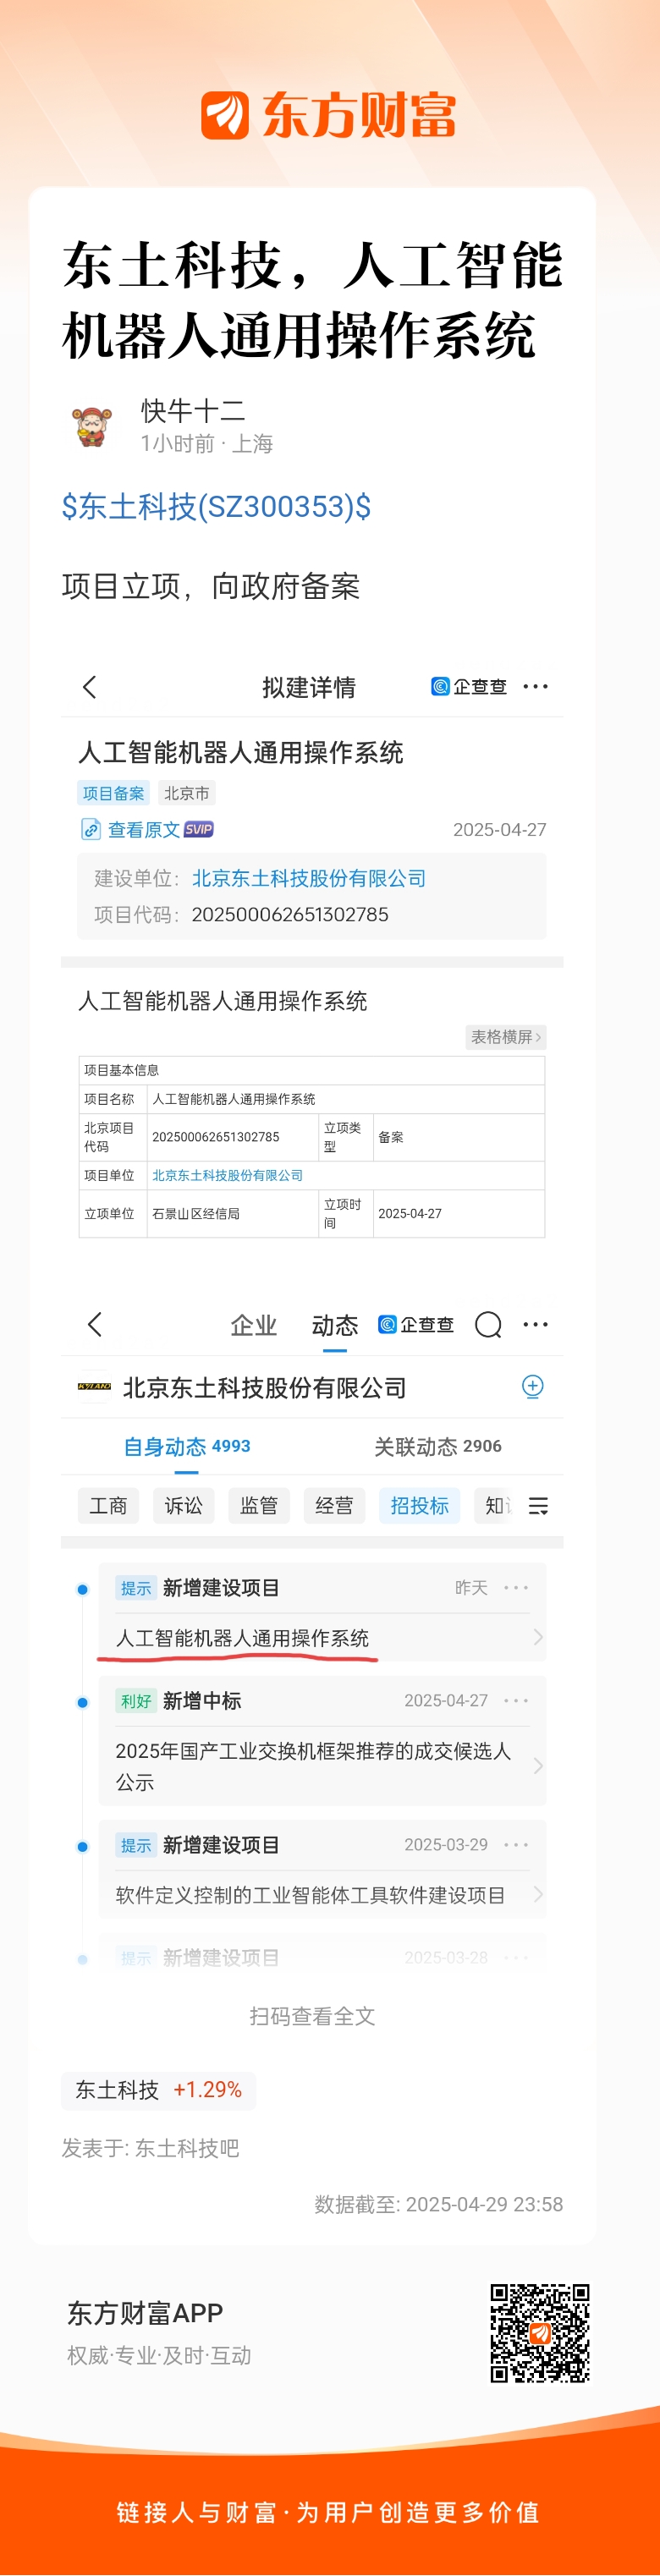Tap KYLAND company logo
660x2576 pixels.
(x=94, y=1387)
